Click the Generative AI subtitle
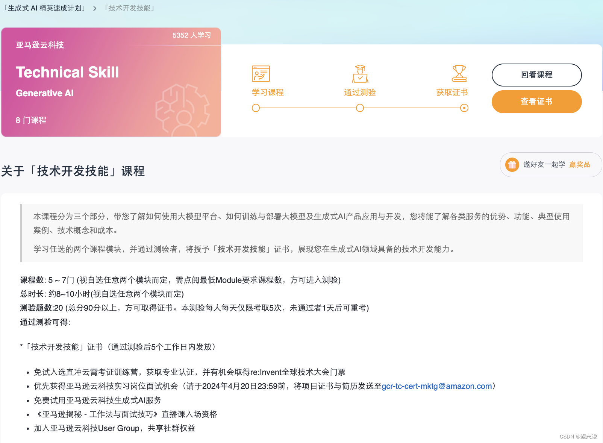This screenshot has width=603, height=443. [x=45, y=93]
